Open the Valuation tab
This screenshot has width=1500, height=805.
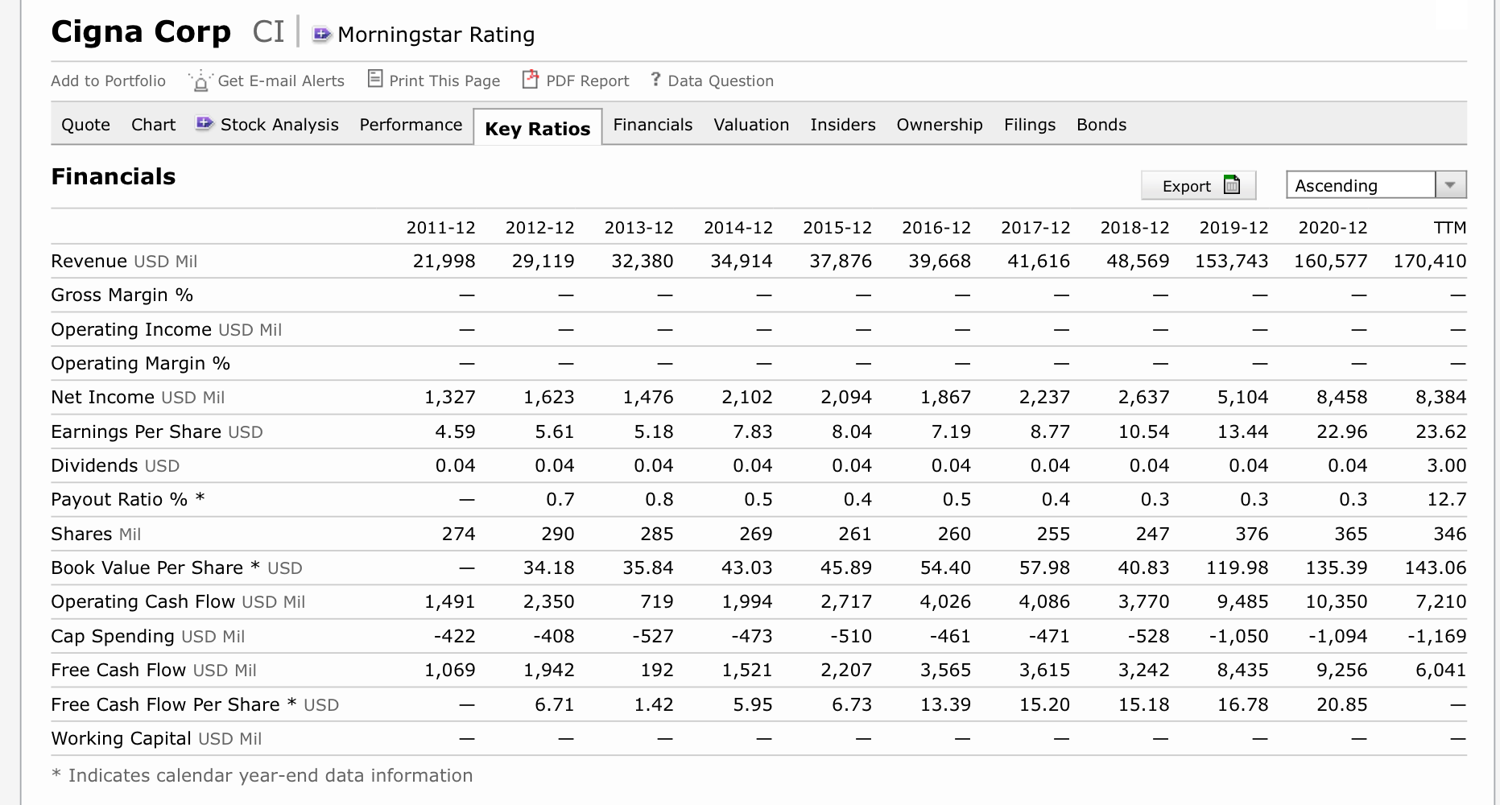[751, 125]
